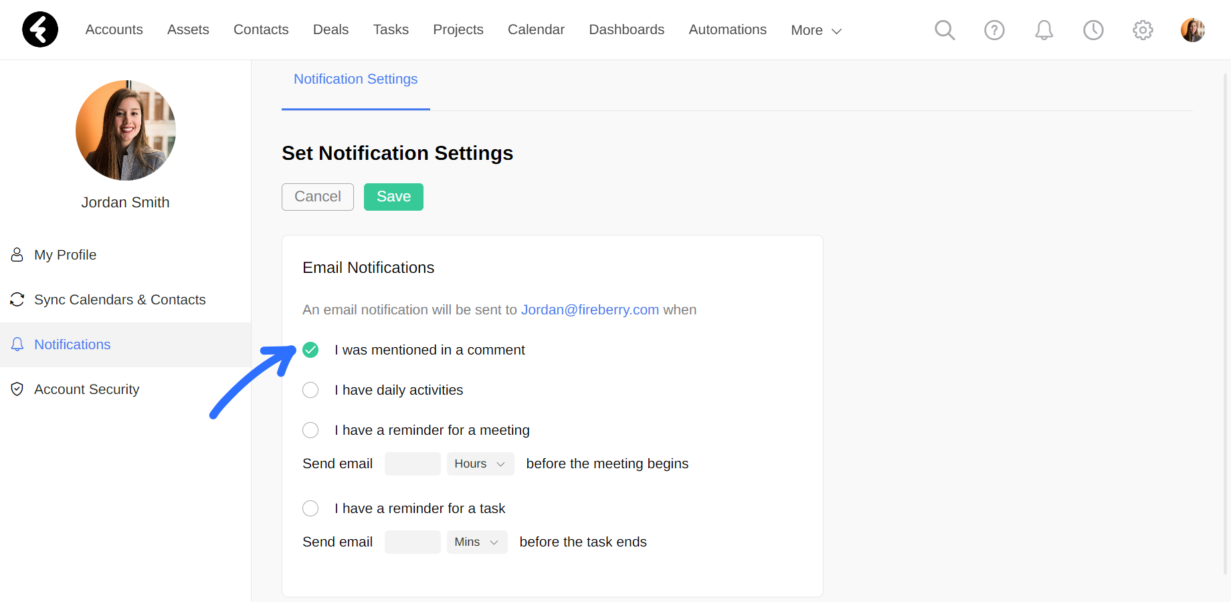Go to Tasks in top navigation
The width and height of the screenshot is (1231, 602).
pyautogui.click(x=391, y=29)
